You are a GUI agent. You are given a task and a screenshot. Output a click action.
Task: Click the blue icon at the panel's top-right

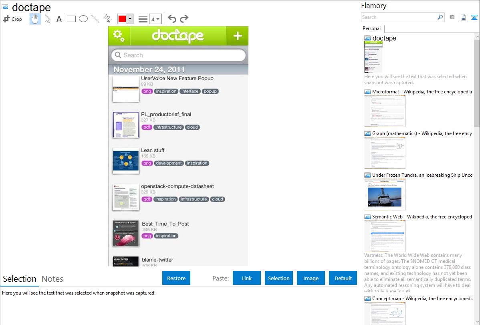(x=474, y=17)
